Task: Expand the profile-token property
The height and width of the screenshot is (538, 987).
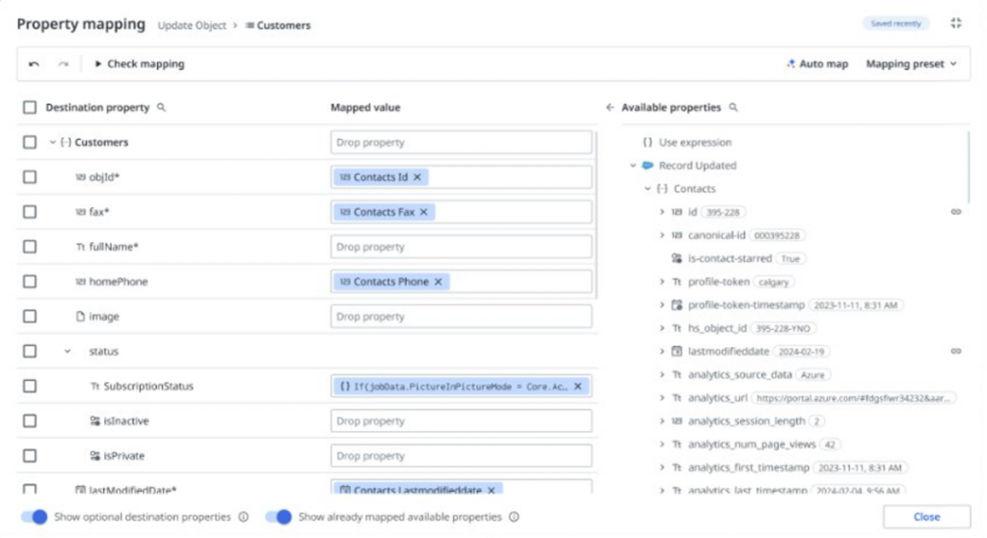Action: point(661,282)
